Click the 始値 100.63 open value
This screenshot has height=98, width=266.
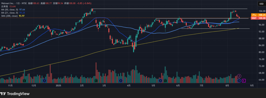(34, 3)
